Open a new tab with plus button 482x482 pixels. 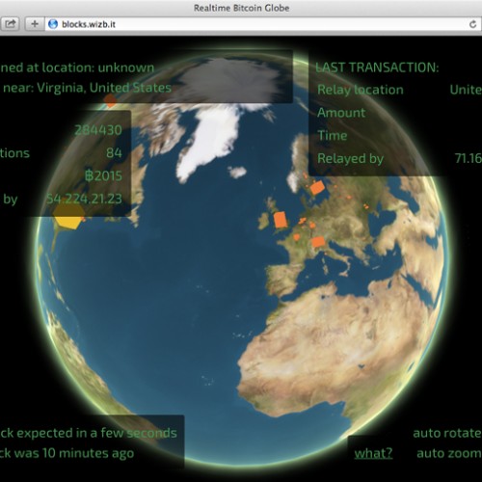point(35,24)
